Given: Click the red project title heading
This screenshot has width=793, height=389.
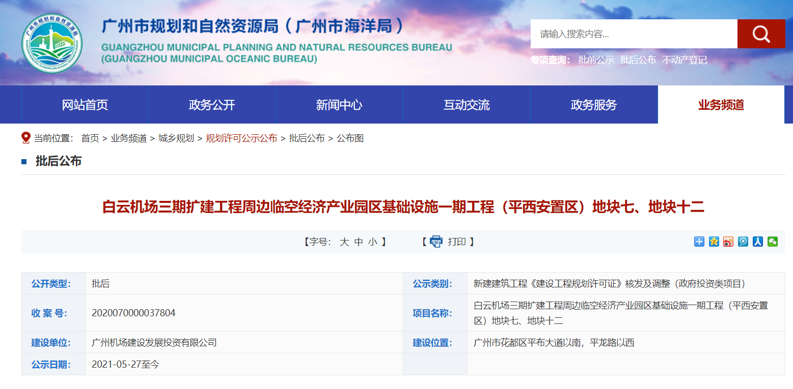Looking at the screenshot, I should coord(403,207).
